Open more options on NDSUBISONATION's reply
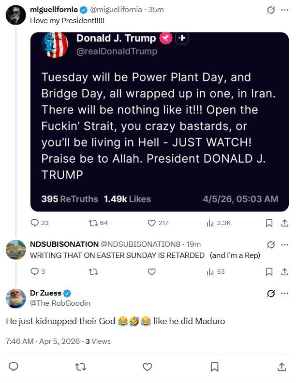The height and width of the screenshot is (383, 296). point(284,244)
